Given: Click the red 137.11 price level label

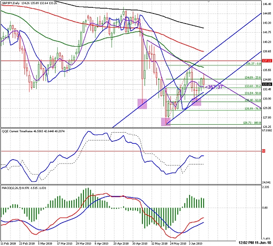Looking at the screenshot, I should click(x=267, y=61).
